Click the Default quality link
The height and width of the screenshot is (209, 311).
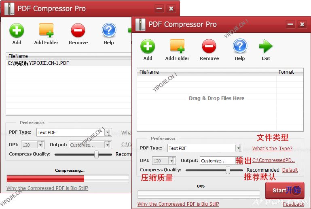(x=290, y=170)
